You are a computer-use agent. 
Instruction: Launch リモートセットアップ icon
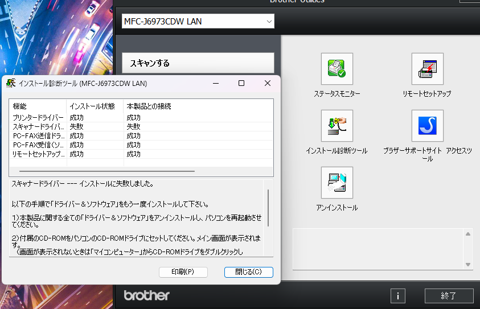pos(428,69)
